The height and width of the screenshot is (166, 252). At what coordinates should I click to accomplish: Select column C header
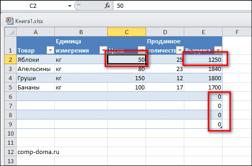pos(127,32)
